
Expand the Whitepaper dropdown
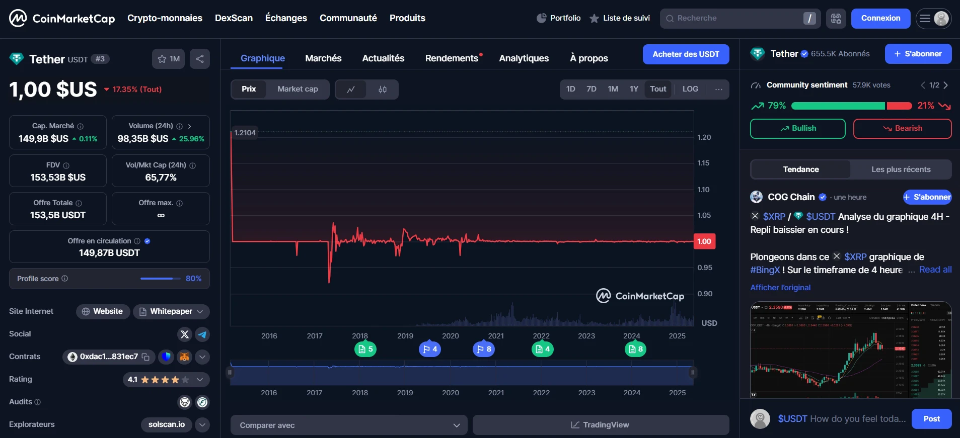171,312
